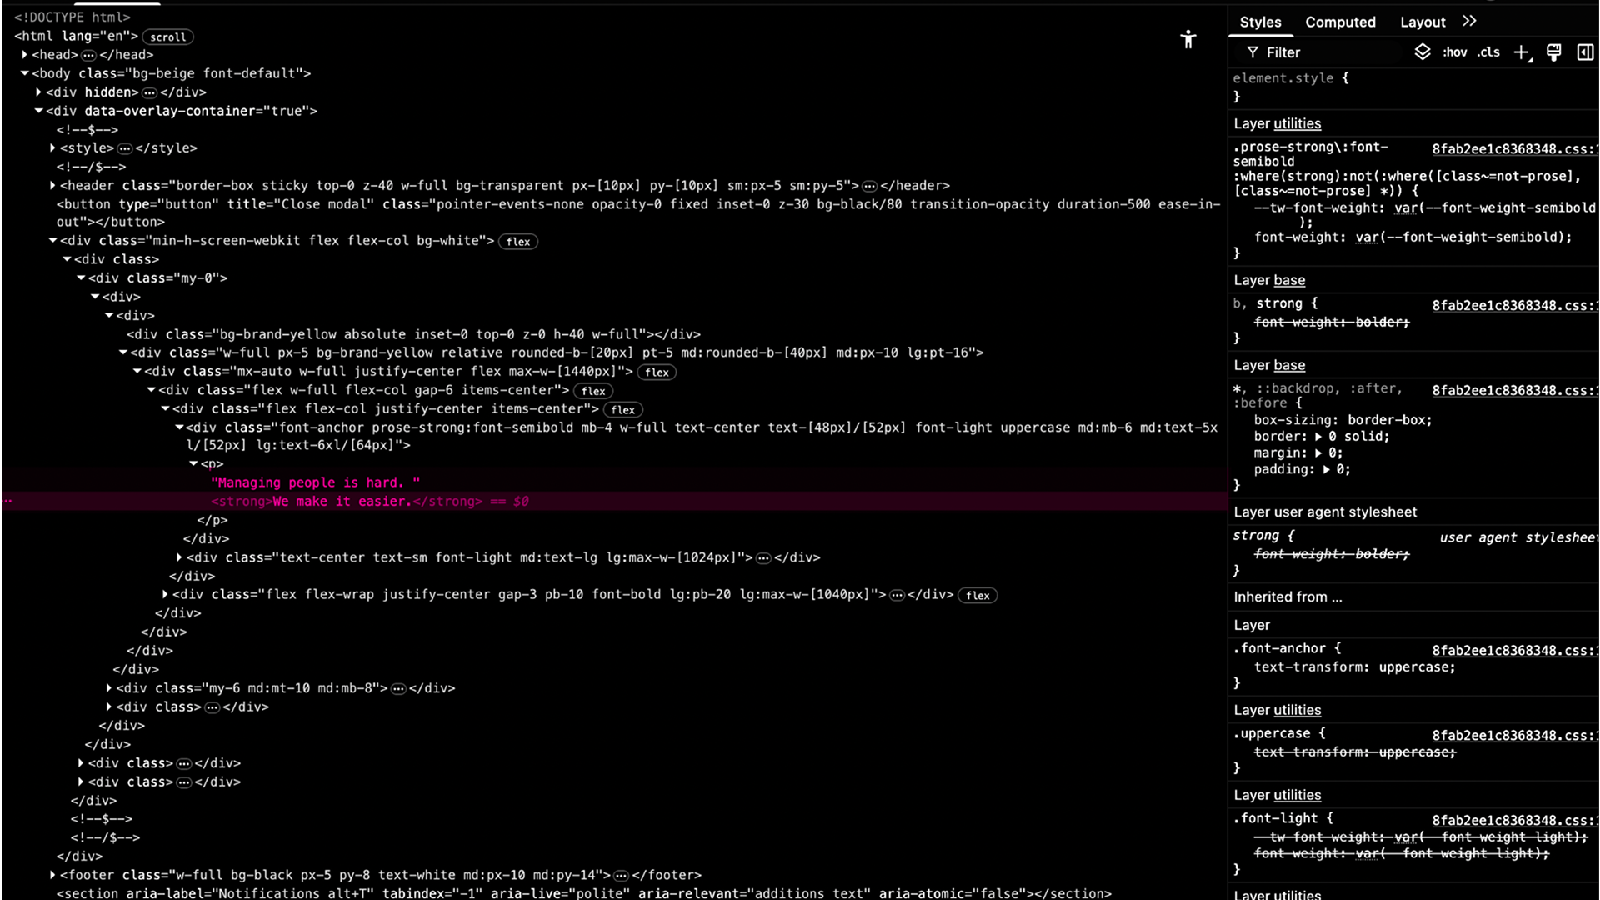Open the 8fab2ee1c8368348.css stylesheet link for .font-anchor
Image resolution: width=1600 pixels, height=900 pixels.
click(1513, 651)
